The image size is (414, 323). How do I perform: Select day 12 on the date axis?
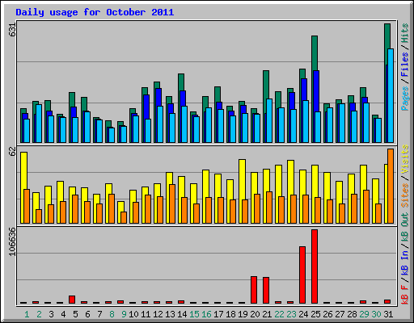point(158,314)
